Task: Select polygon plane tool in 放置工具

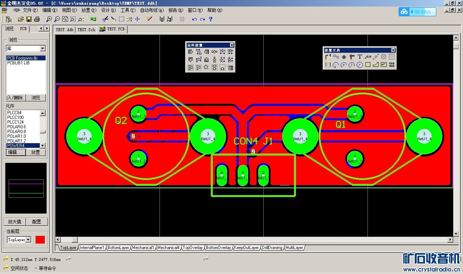Action: (376, 65)
